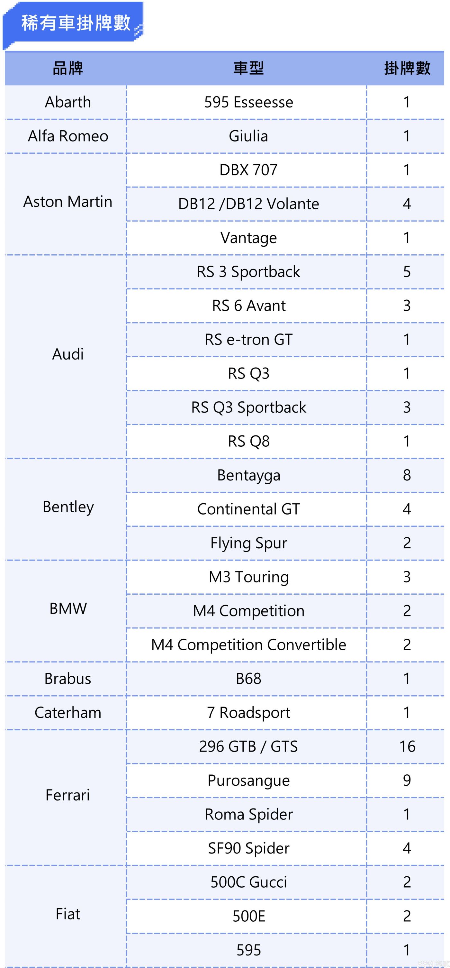Click the 品牌 column header
This screenshot has width=450, height=968.
[x=67, y=68]
